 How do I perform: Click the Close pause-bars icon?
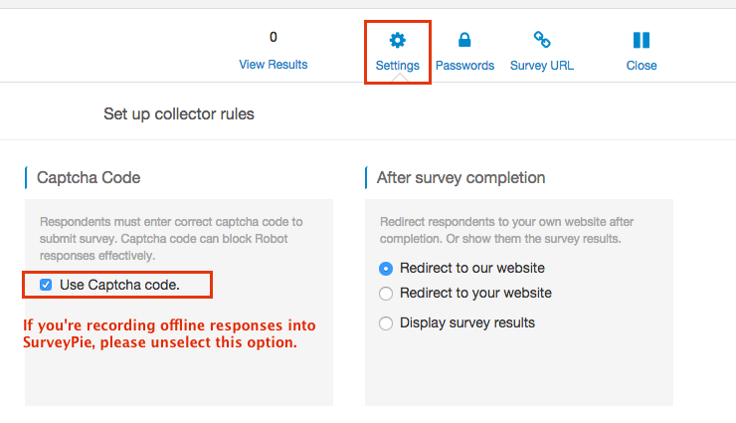pyautogui.click(x=642, y=41)
